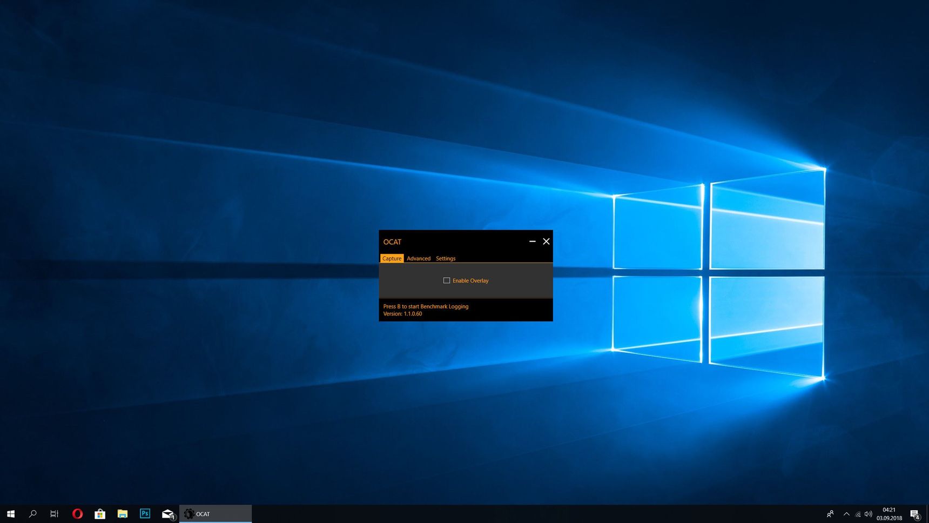This screenshot has width=929, height=523.
Task: Open the network Wi-Fi icon
Action: tap(858, 514)
